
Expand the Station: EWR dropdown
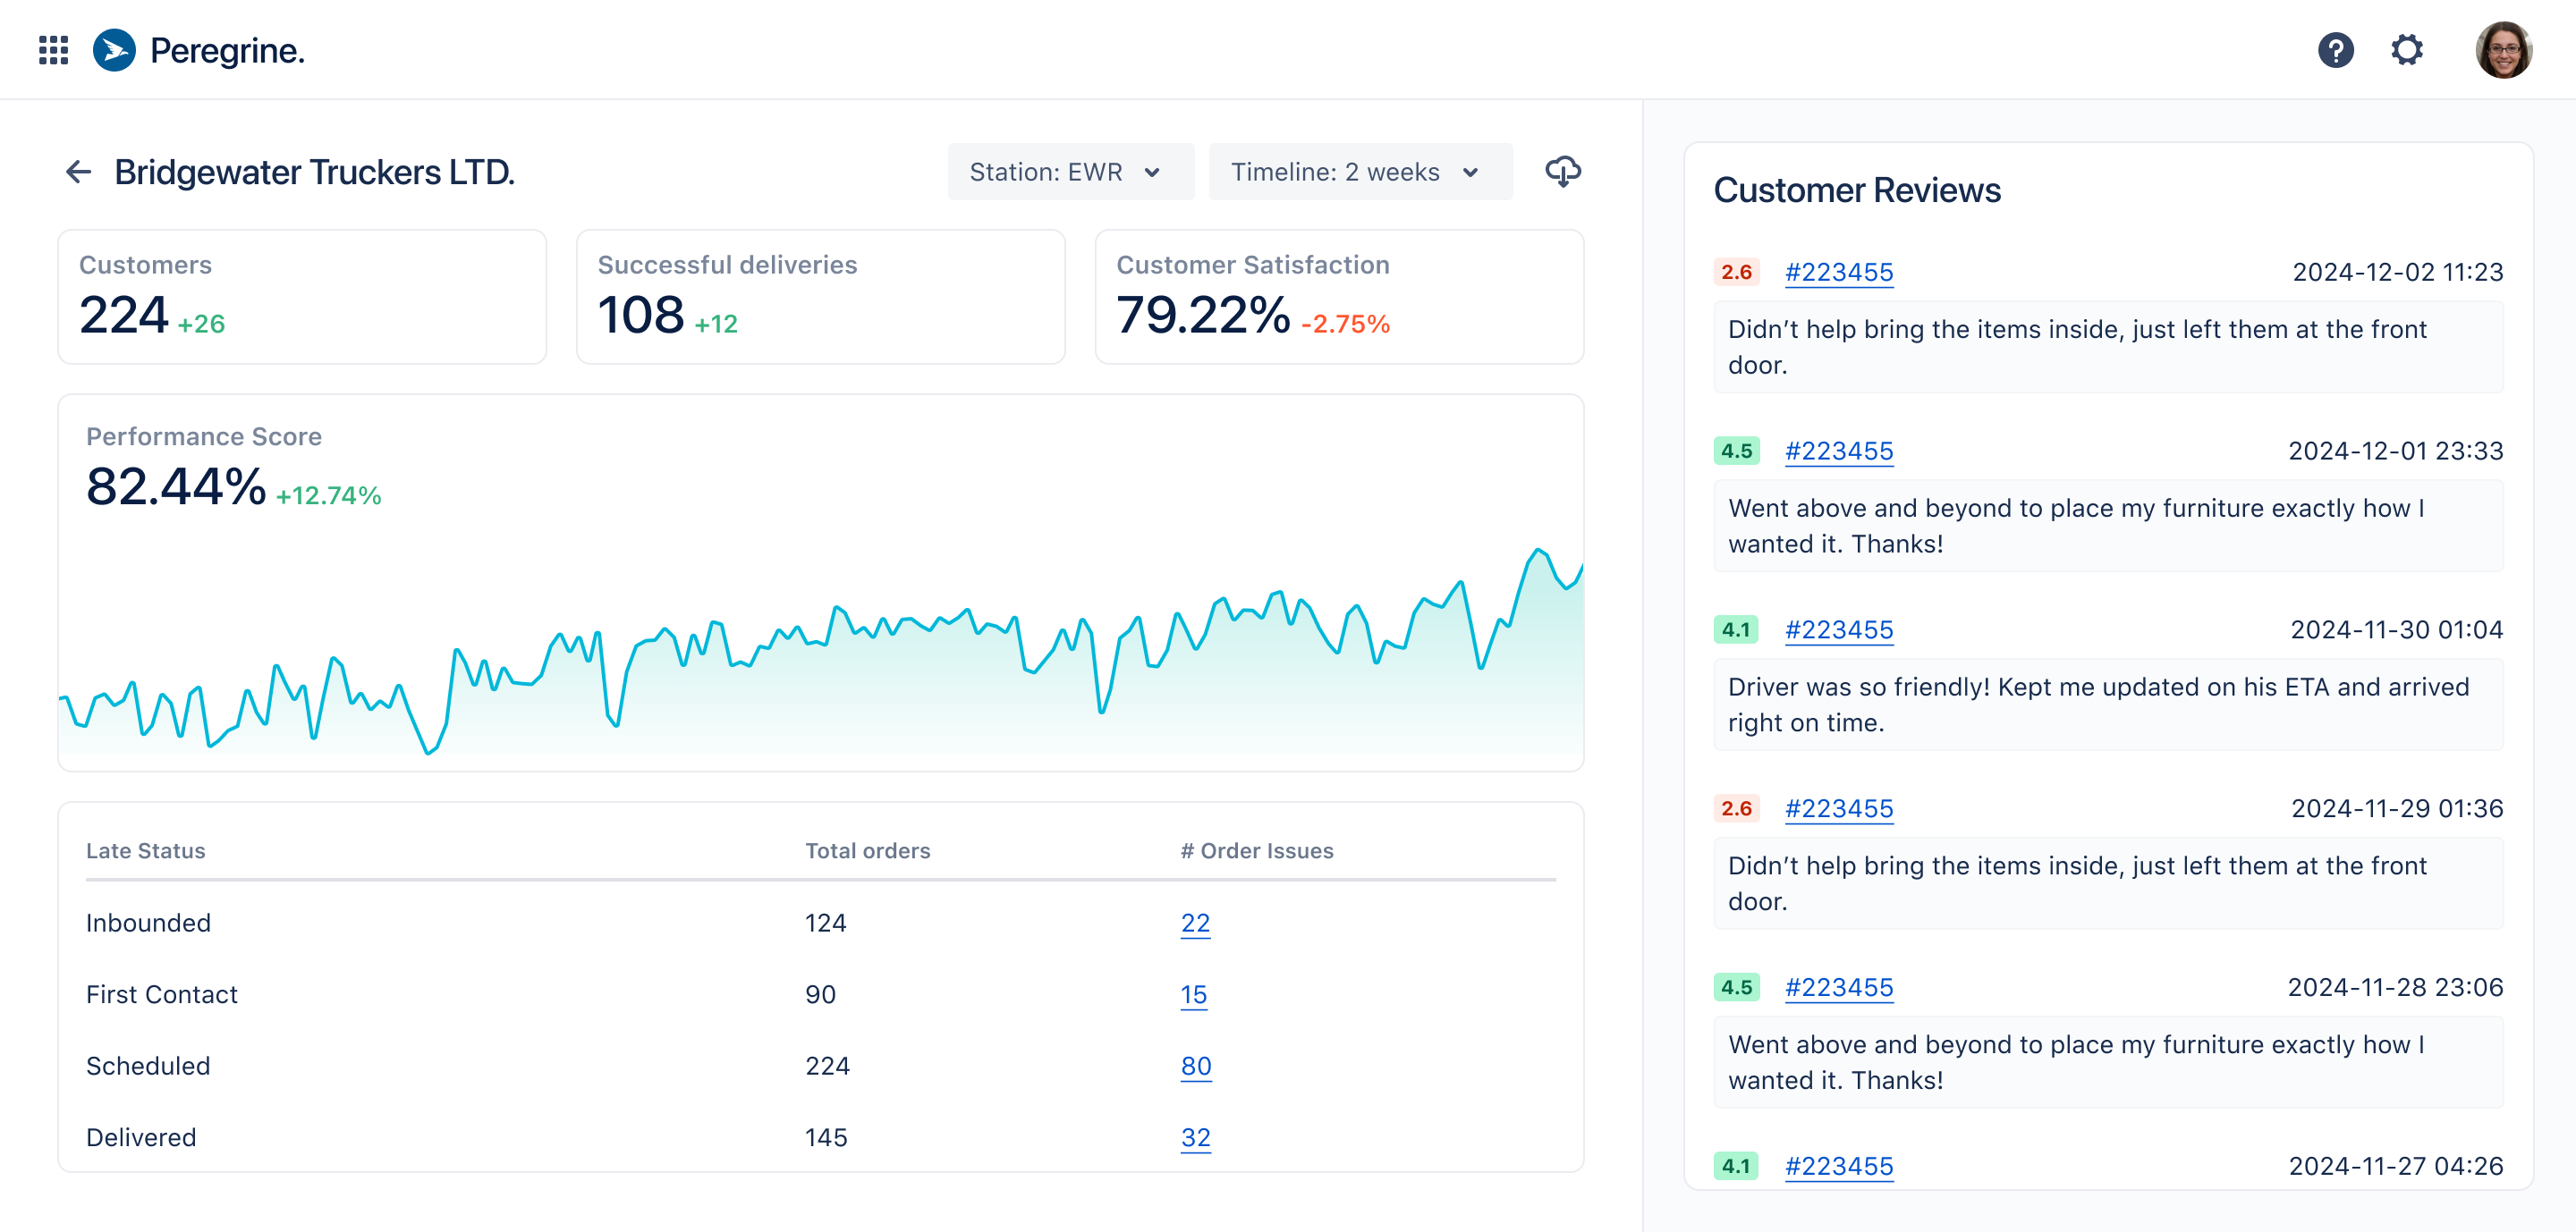tap(1069, 172)
